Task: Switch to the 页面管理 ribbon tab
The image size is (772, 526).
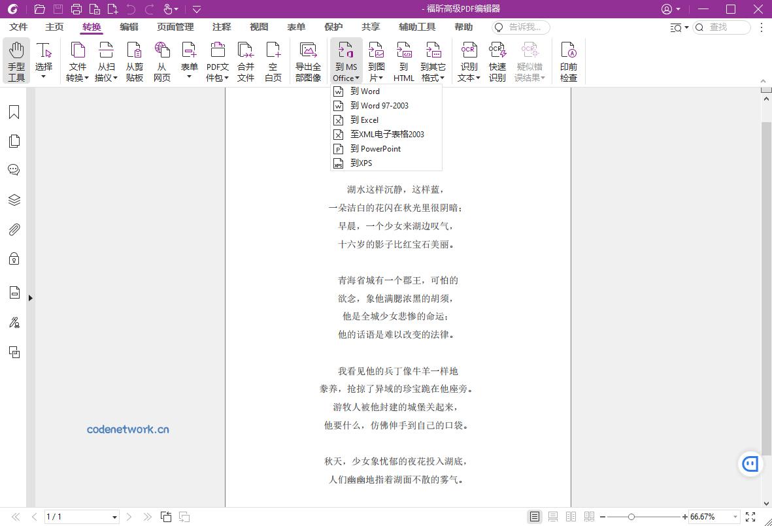Action: coord(175,27)
